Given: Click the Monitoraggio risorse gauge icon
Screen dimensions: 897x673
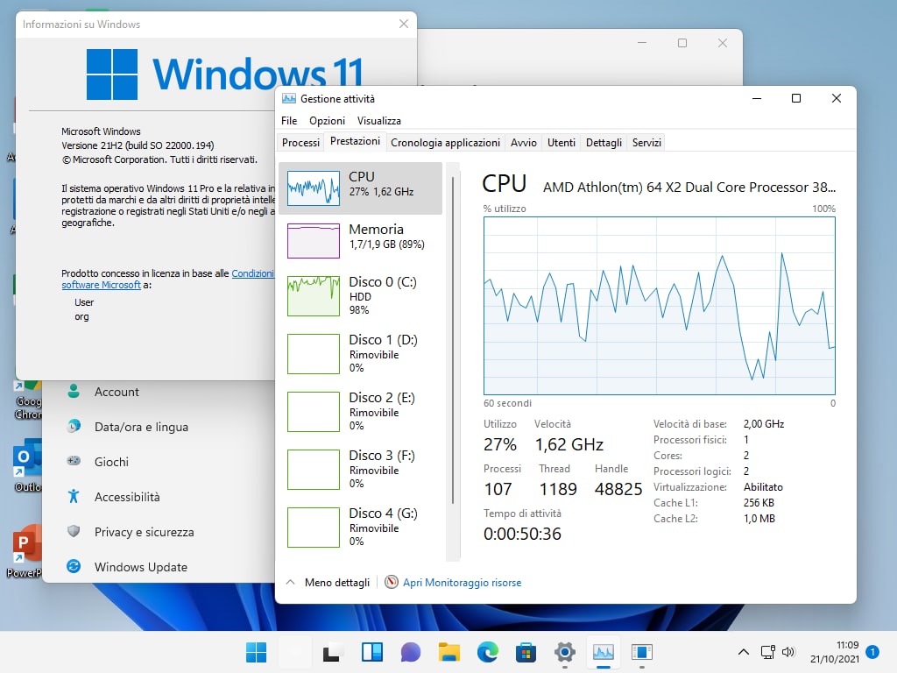Looking at the screenshot, I should 392,582.
